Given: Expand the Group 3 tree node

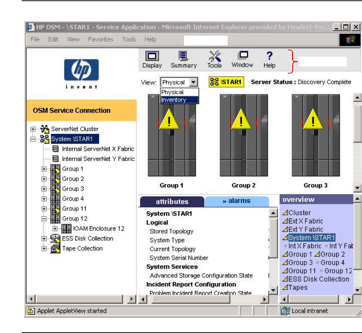Looking at the screenshot, I should pos(44,189).
